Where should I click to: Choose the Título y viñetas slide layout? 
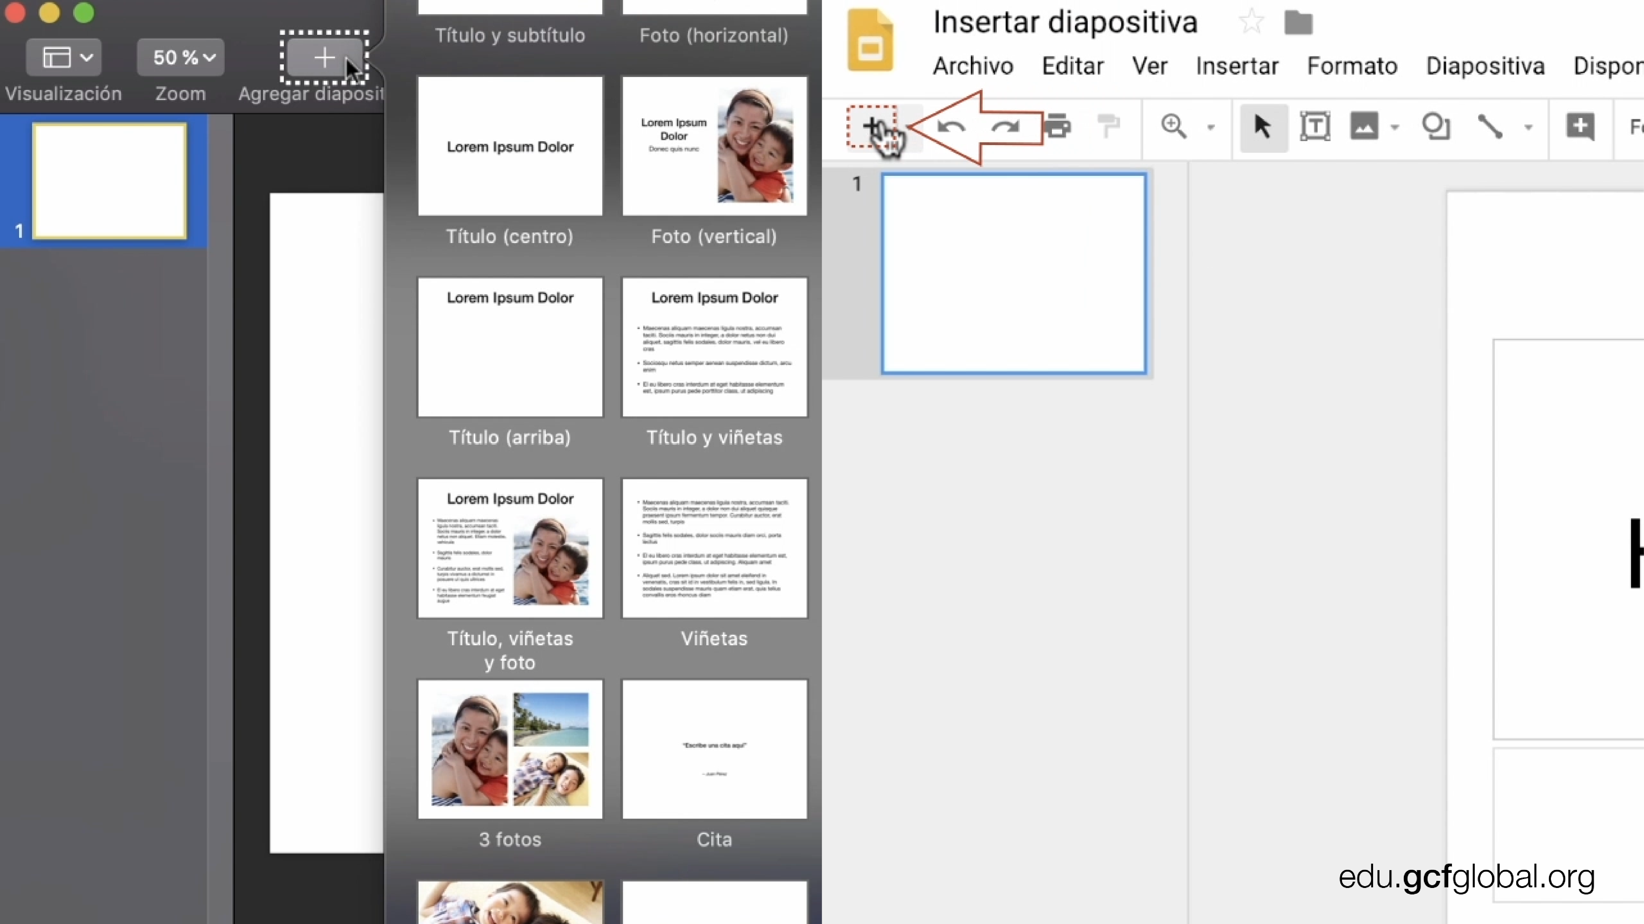point(714,347)
